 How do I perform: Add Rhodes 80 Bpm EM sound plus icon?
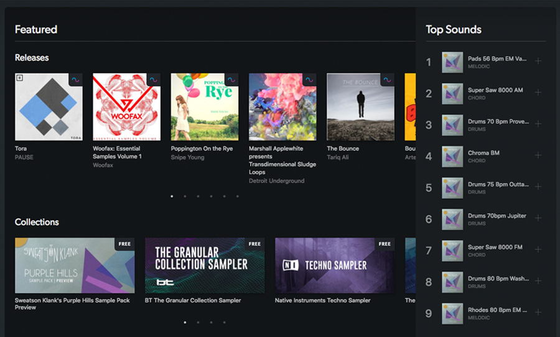click(538, 312)
